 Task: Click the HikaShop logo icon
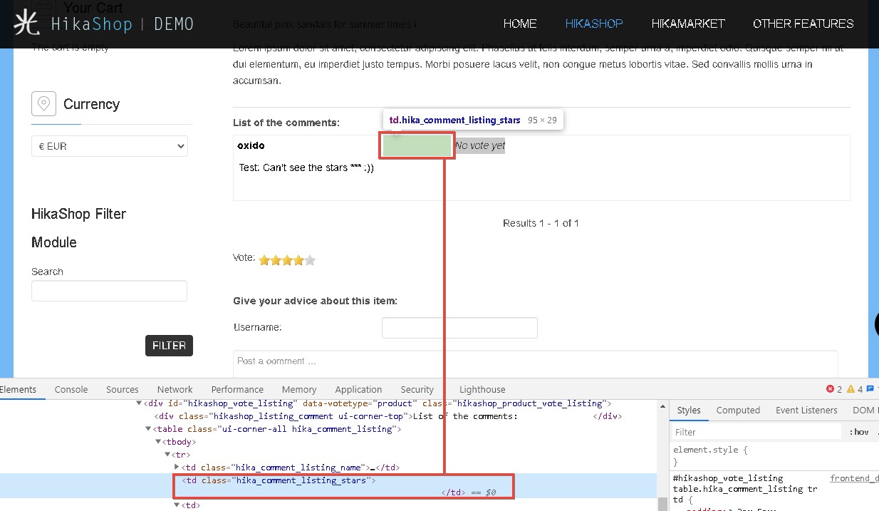click(27, 24)
